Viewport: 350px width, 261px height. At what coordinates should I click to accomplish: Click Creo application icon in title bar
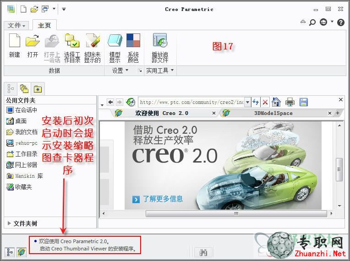pyautogui.click(x=11, y=9)
